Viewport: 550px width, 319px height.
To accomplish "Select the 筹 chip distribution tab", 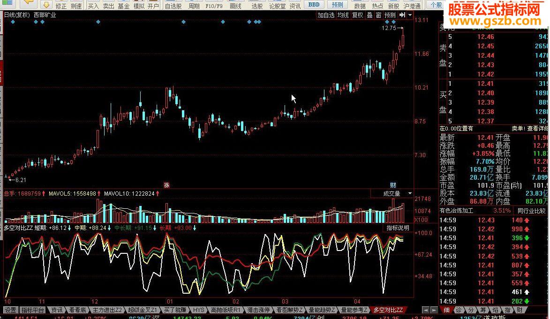I will tap(483, 310).
